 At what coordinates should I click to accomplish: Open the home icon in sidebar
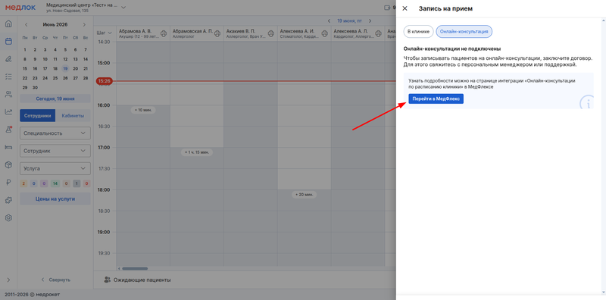8,24
